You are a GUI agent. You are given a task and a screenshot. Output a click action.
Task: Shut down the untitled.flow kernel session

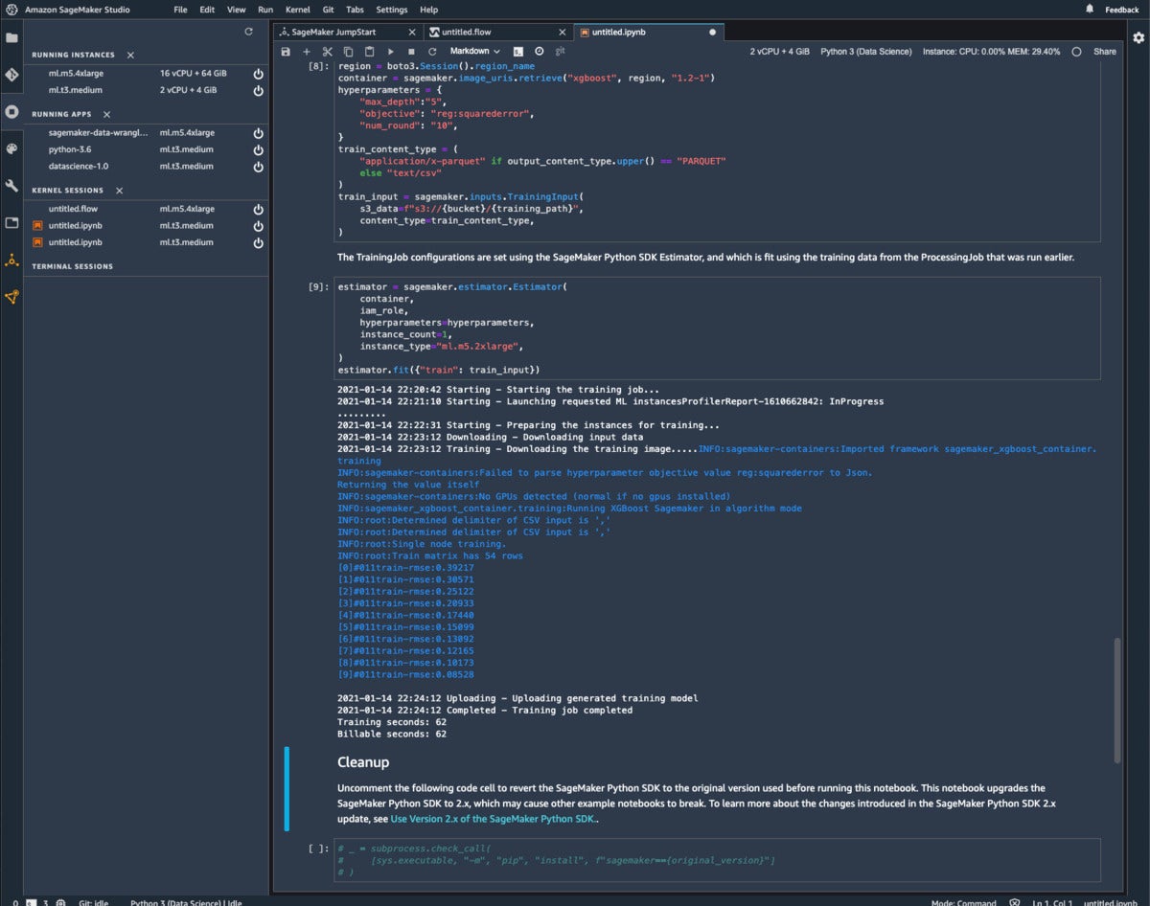coord(258,209)
